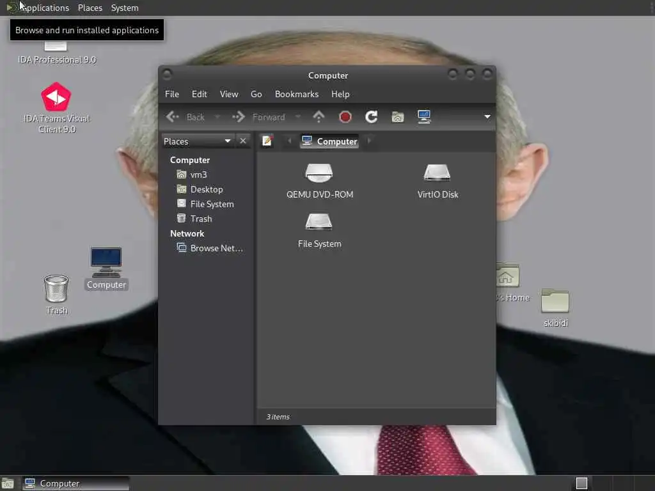Open the File menu
Screen dimensions: 655x491
[x=171, y=95]
